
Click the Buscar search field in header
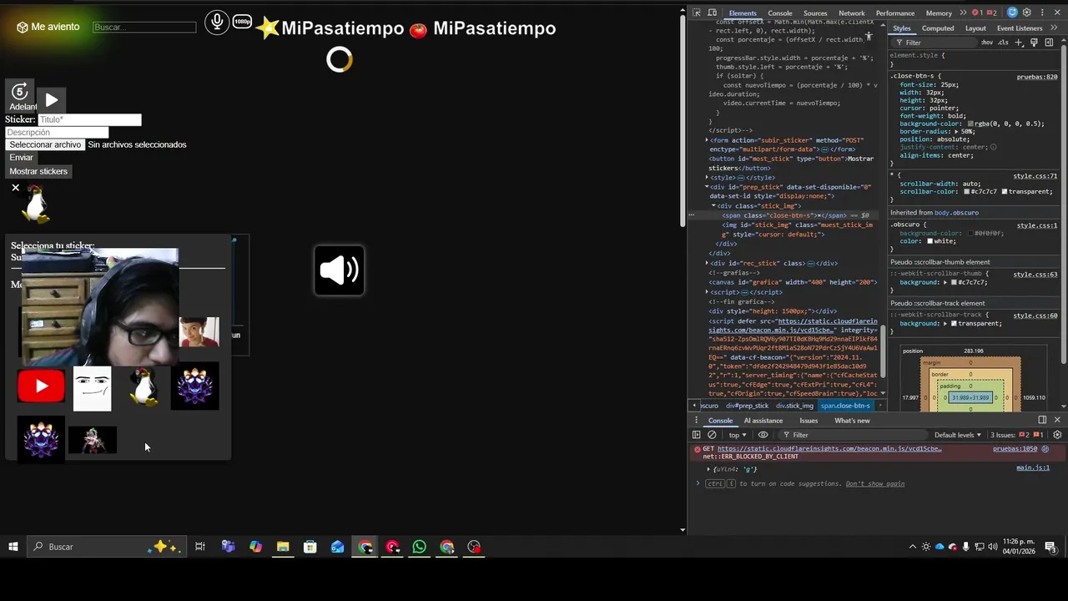pyautogui.click(x=144, y=28)
